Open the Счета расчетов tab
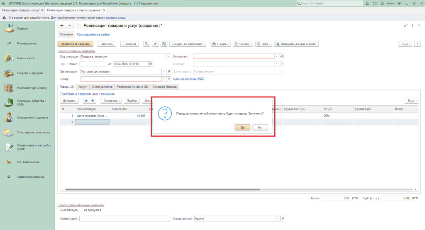The height and width of the screenshot is (230, 425). pyautogui.click(x=102, y=87)
